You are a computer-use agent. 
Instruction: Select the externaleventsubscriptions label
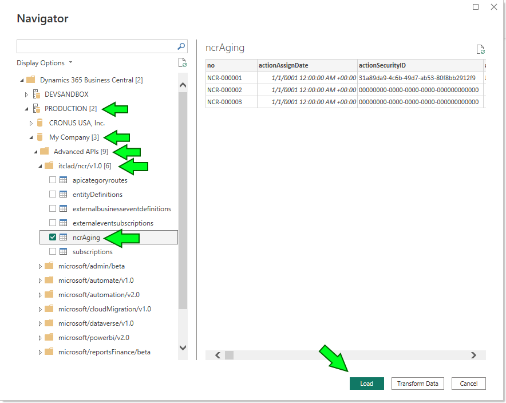(x=113, y=223)
